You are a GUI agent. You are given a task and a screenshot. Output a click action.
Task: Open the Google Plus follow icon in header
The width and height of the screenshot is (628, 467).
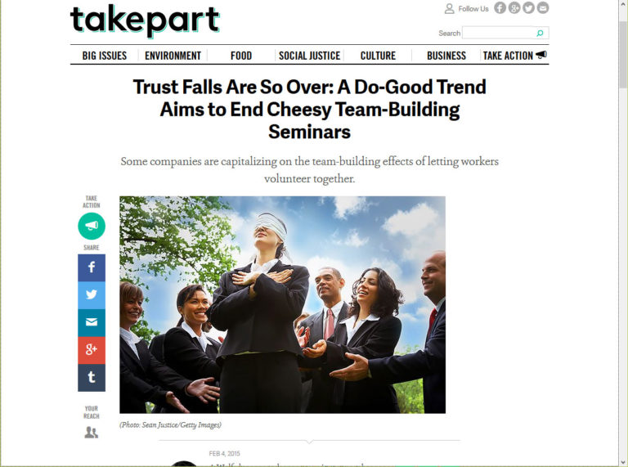tap(514, 8)
